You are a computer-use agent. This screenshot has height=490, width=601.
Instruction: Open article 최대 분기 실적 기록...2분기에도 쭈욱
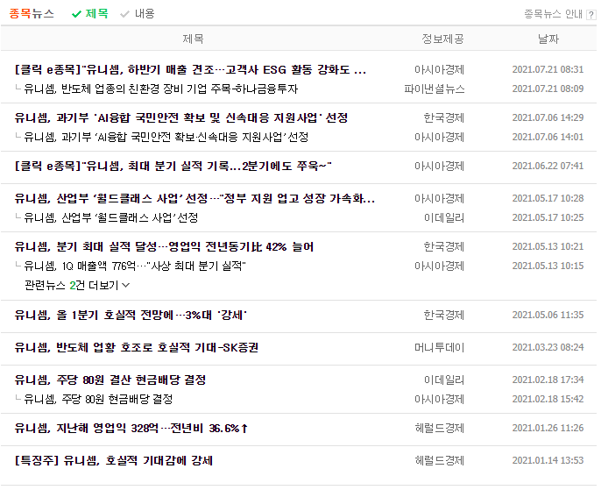[x=173, y=166]
